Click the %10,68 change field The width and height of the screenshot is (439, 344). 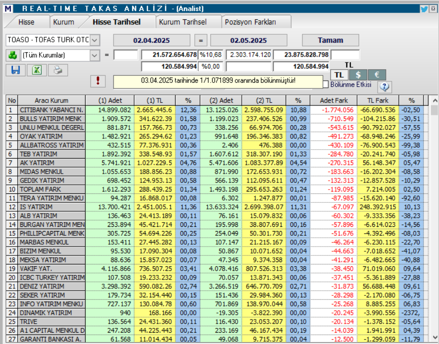tap(211, 55)
